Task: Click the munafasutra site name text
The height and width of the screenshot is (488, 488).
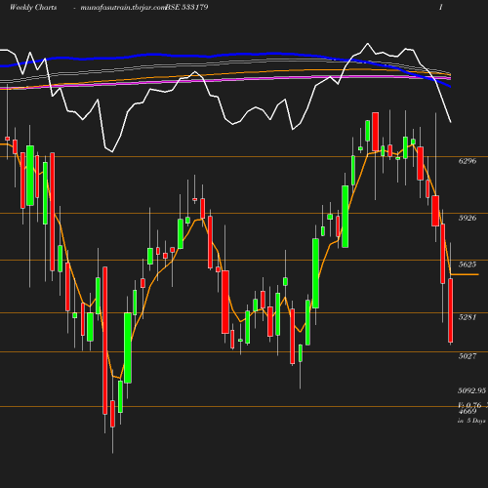Action: point(123,8)
